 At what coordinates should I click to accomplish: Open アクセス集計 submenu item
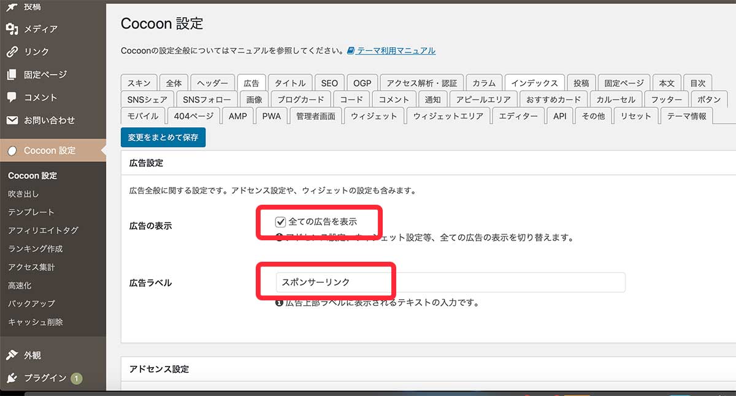(x=31, y=267)
